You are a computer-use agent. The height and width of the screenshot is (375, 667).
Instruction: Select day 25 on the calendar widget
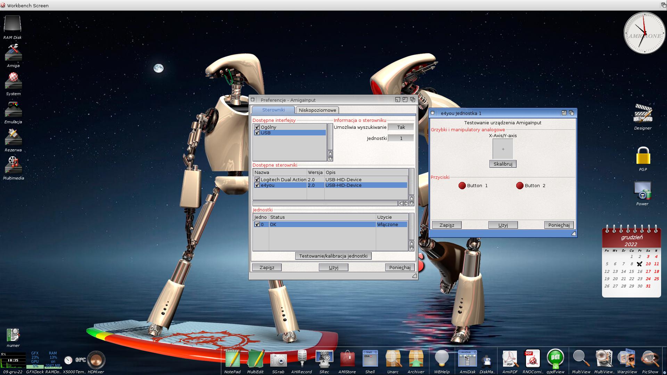(656, 279)
